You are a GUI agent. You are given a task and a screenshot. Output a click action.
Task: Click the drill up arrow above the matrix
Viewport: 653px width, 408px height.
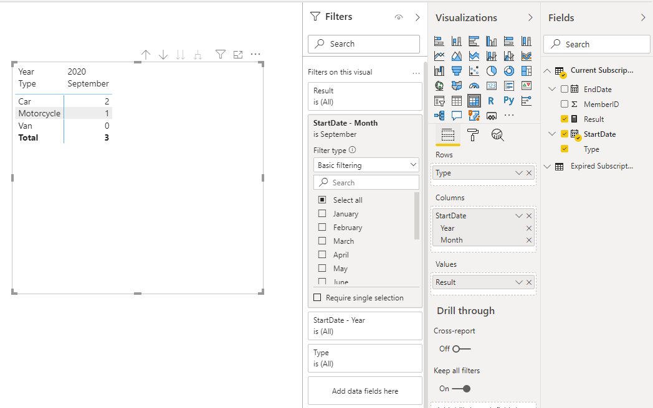coord(146,55)
